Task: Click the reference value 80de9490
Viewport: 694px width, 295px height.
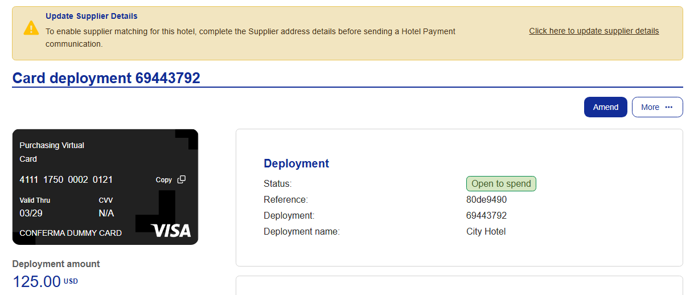Action: tap(486, 200)
